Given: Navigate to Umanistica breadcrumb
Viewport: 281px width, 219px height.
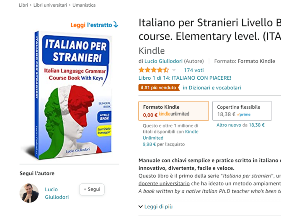Looking at the screenshot, I should (x=84, y=5).
